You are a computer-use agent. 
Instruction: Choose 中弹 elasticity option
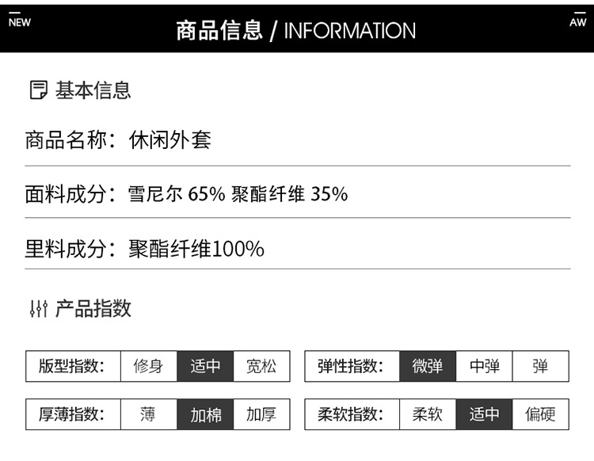coord(484,366)
